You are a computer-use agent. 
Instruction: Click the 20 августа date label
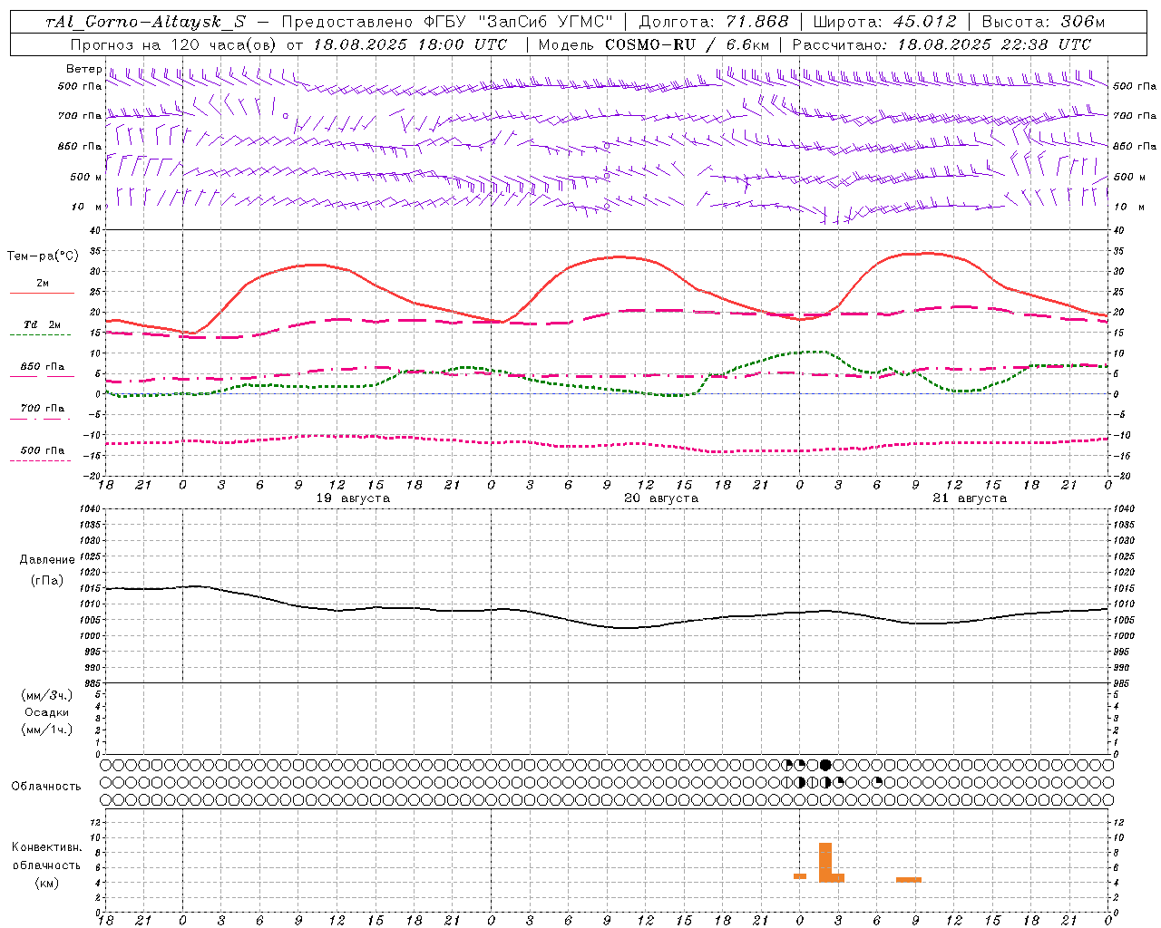[661, 498]
